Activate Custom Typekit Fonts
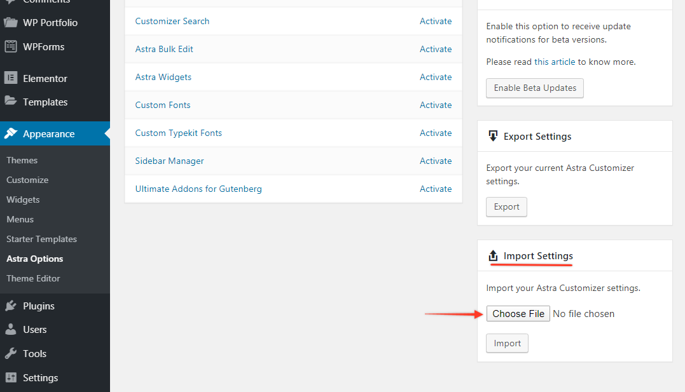The width and height of the screenshot is (685, 392). click(x=436, y=133)
